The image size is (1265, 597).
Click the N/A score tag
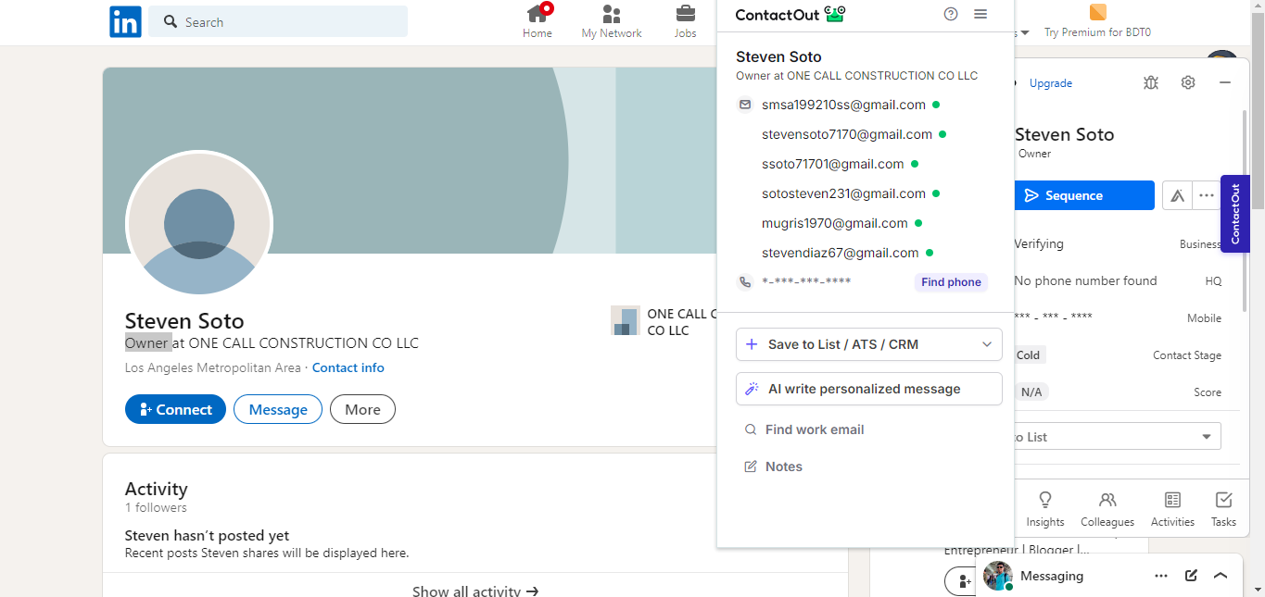[x=1031, y=392]
